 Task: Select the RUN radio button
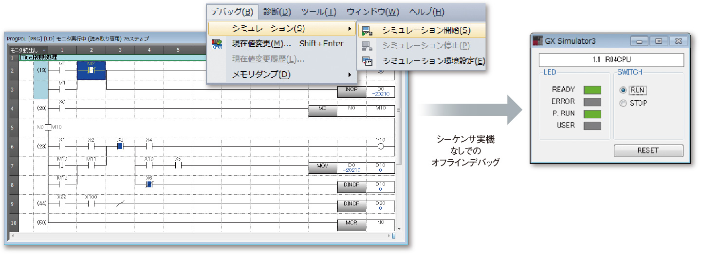tap(623, 90)
